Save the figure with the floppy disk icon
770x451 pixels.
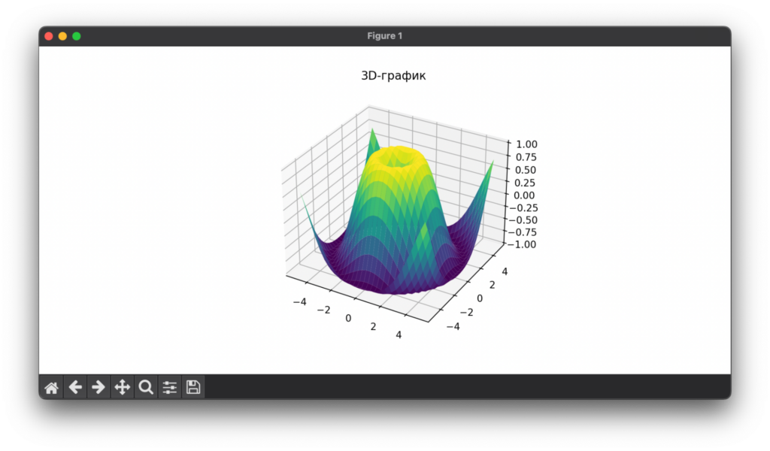point(192,386)
